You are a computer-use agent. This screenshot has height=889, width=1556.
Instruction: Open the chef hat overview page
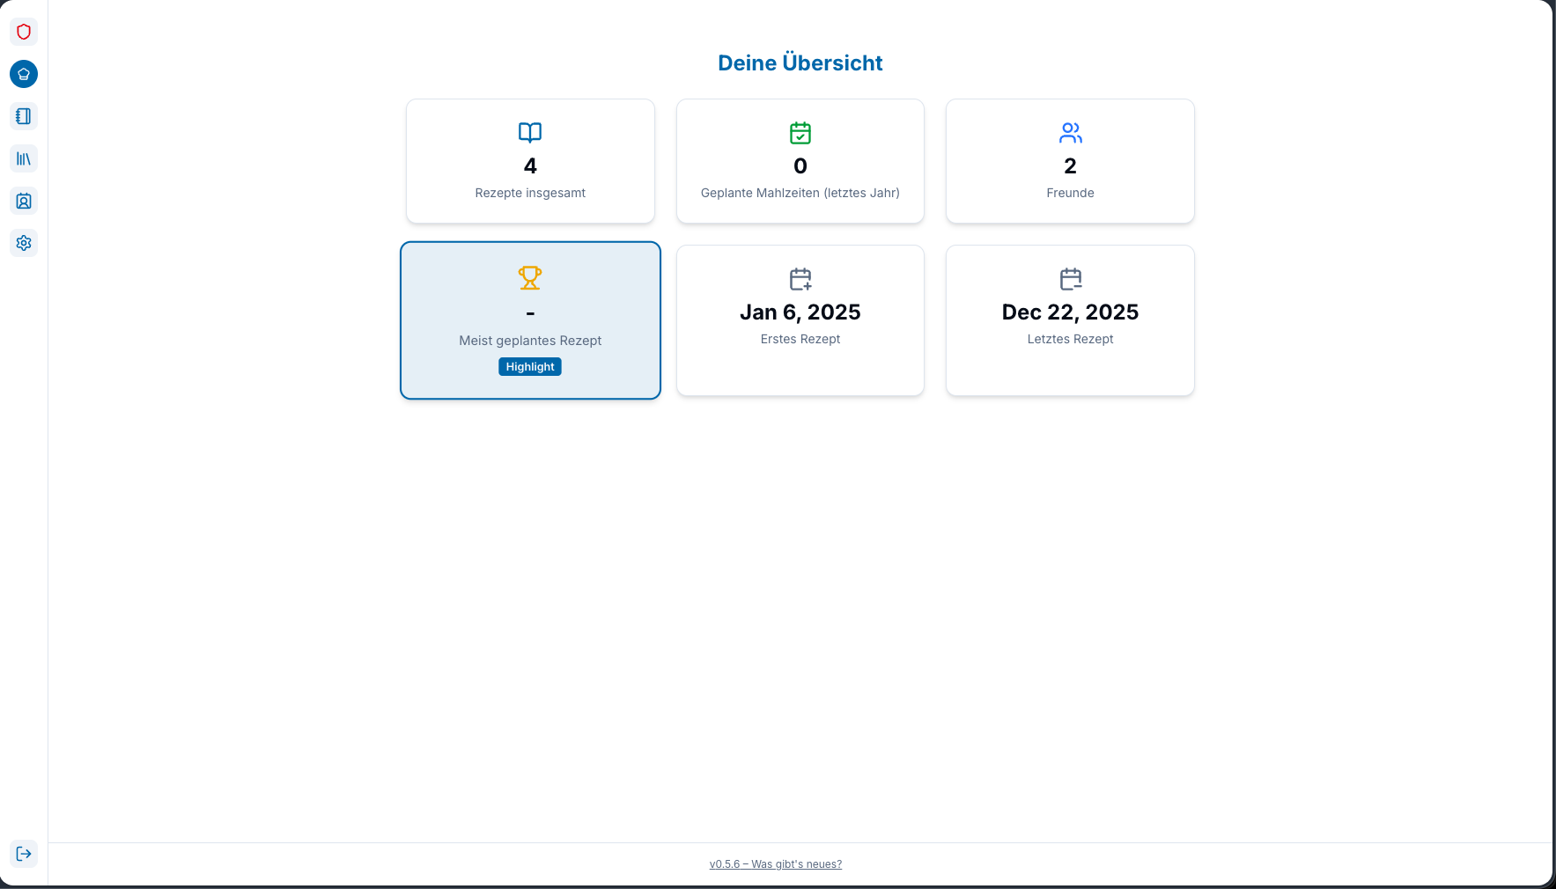click(24, 74)
